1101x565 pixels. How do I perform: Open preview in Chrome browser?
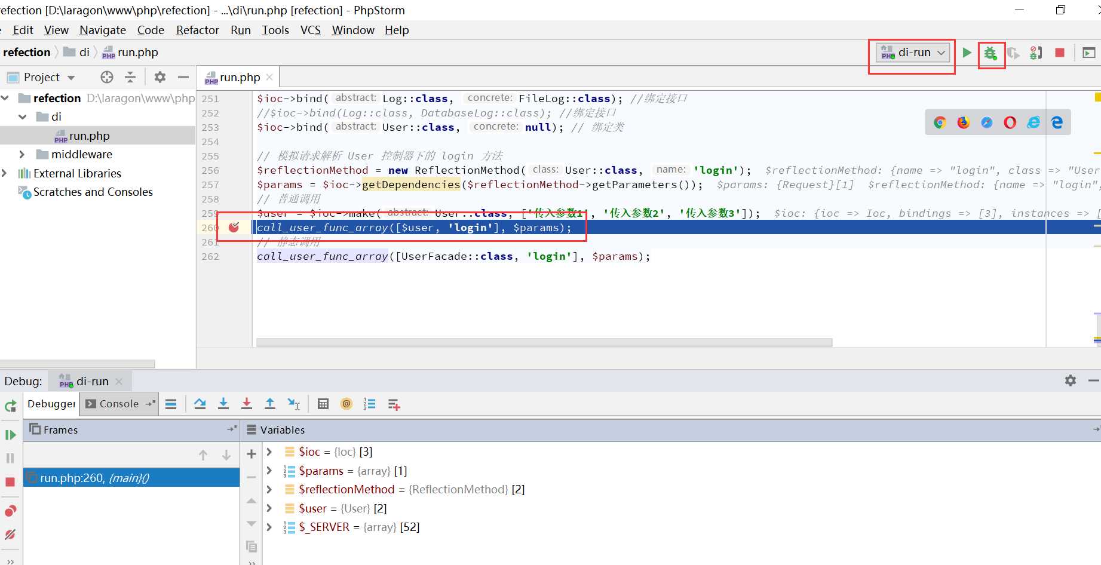(x=940, y=122)
